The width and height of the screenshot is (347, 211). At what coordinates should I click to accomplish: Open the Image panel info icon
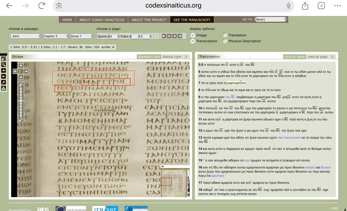pos(186,56)
